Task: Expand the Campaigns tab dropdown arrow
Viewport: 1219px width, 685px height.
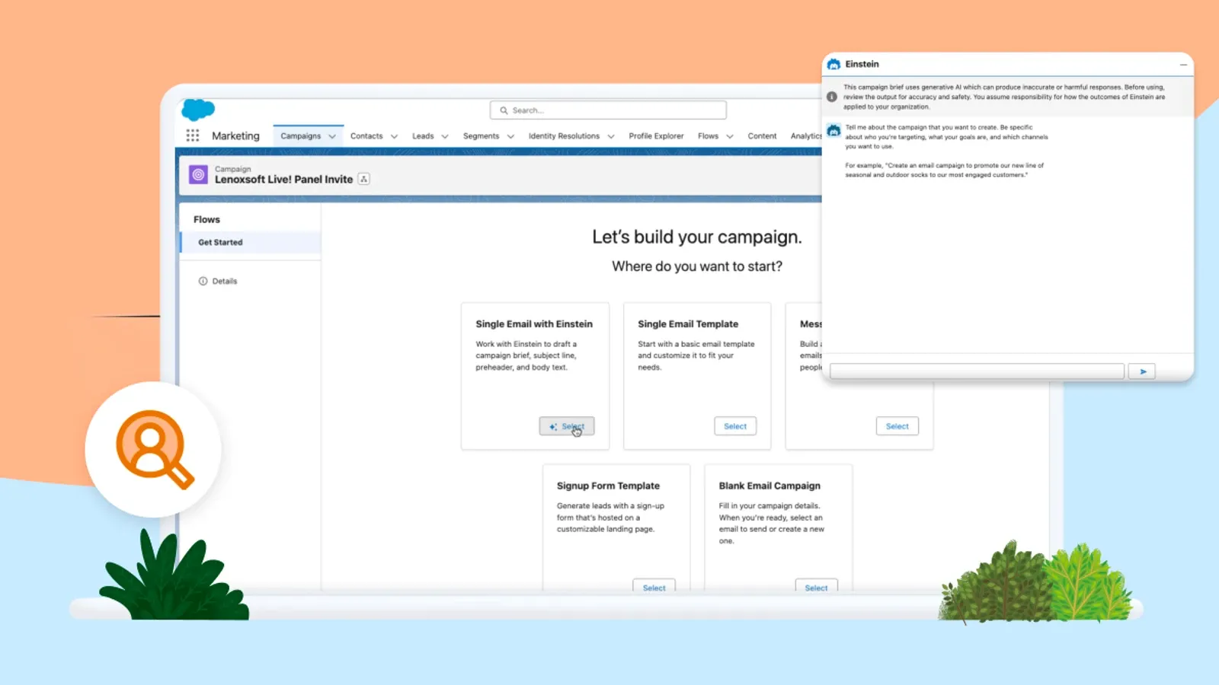Action: 332,136
